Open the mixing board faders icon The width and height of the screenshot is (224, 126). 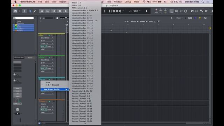click(181, 11)
